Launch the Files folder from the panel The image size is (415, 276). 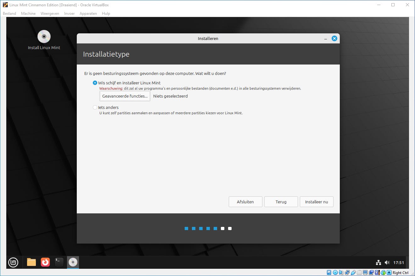[x=31, y=262]
